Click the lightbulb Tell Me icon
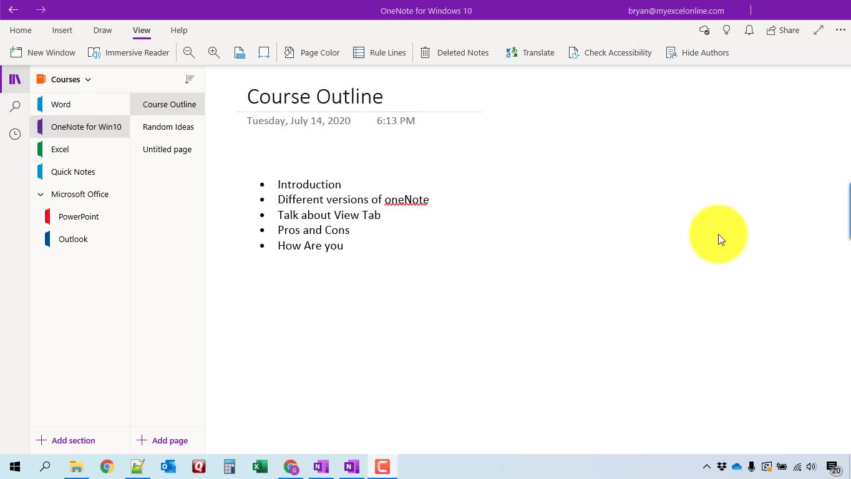 click(726, 30)
